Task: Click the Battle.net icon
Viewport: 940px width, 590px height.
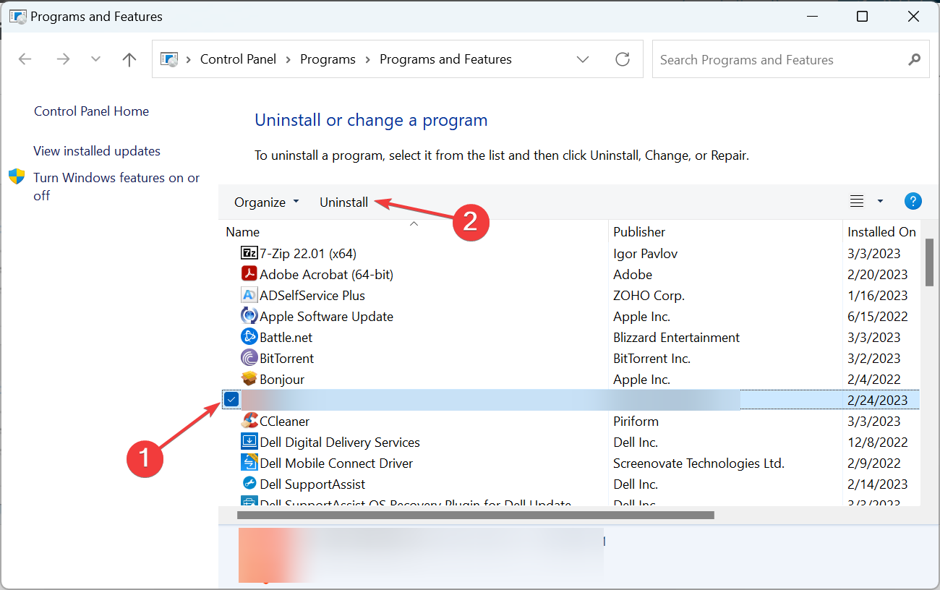Action: click(x=249, y=337)
